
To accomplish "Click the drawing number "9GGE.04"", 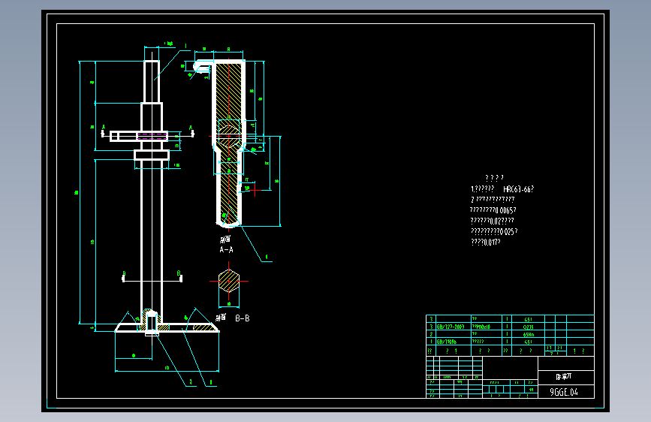I will pos(564,392).
